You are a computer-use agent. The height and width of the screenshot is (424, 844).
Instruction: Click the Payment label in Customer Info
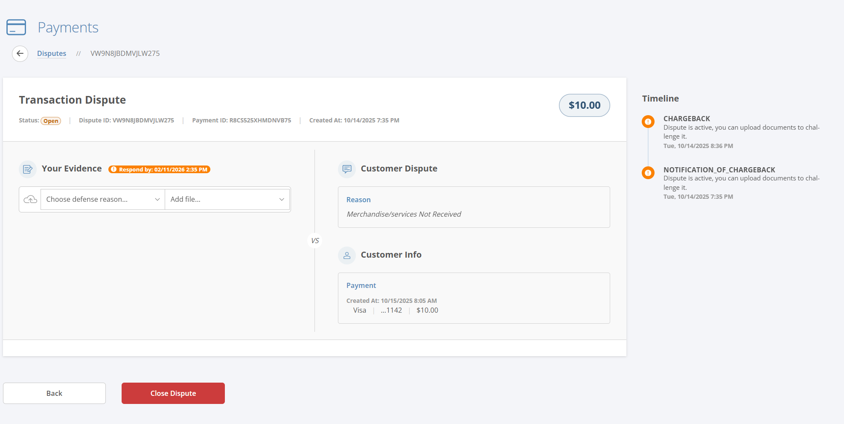[x=361, y=285]
